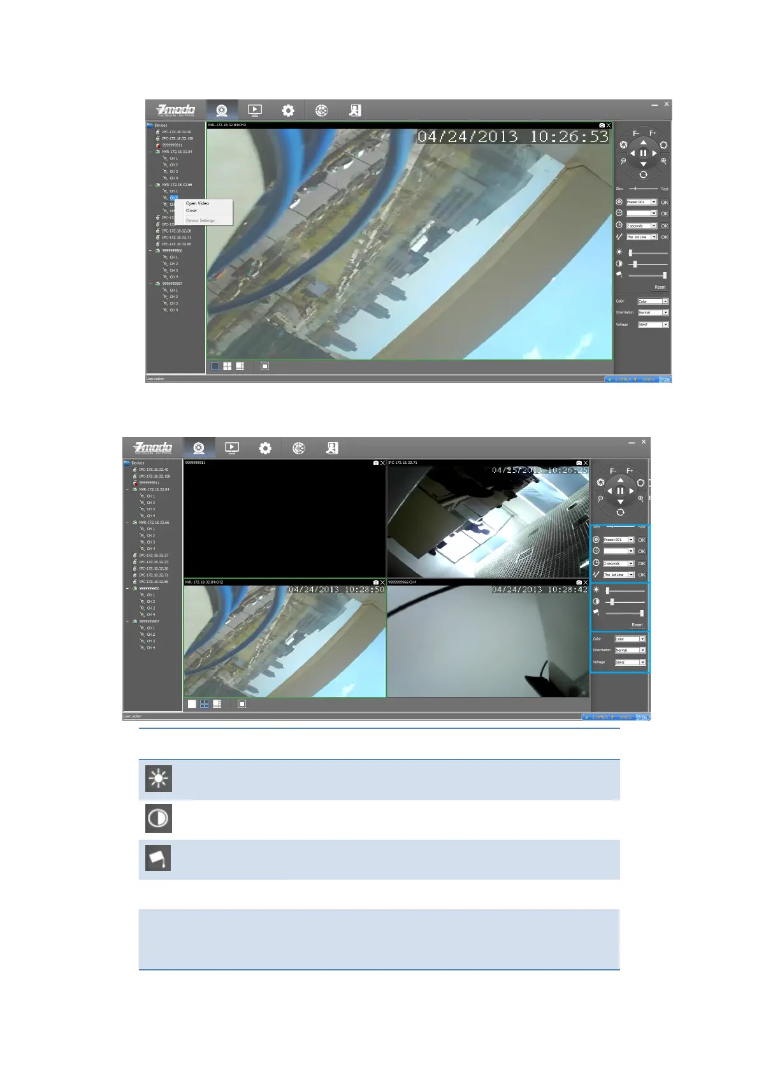Take snapshot of the IPC-172.18.32.71 video pane
Viewport: 759px width, 1073px height.
click(579, 463)
